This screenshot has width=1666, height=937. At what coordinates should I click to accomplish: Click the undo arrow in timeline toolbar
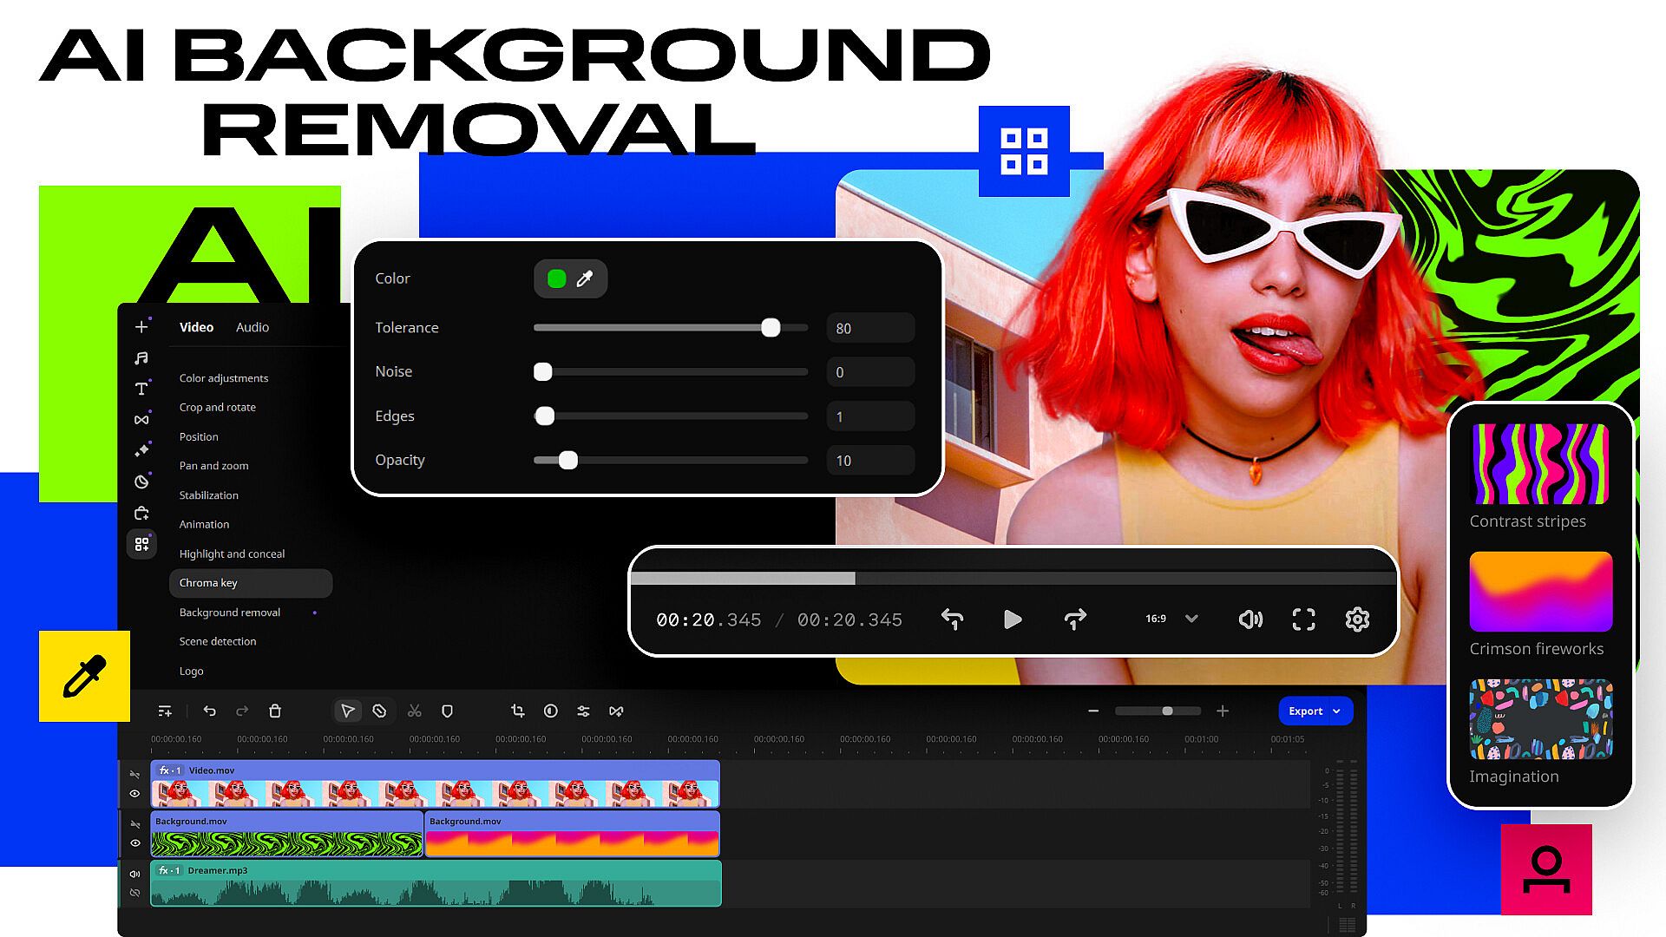coord(209,711)
